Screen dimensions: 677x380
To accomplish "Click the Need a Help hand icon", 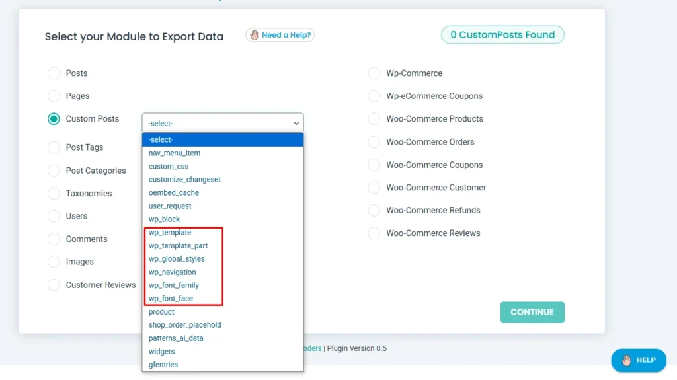I will coord(254,35).
